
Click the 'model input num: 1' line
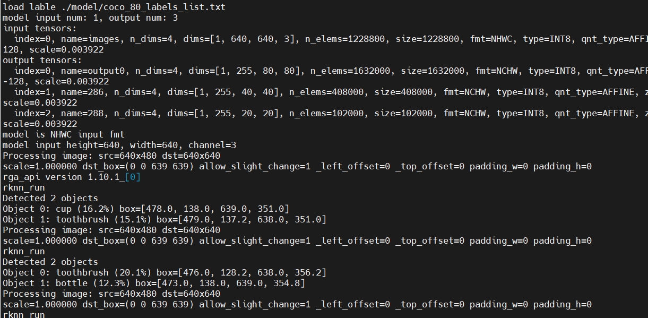90,18
